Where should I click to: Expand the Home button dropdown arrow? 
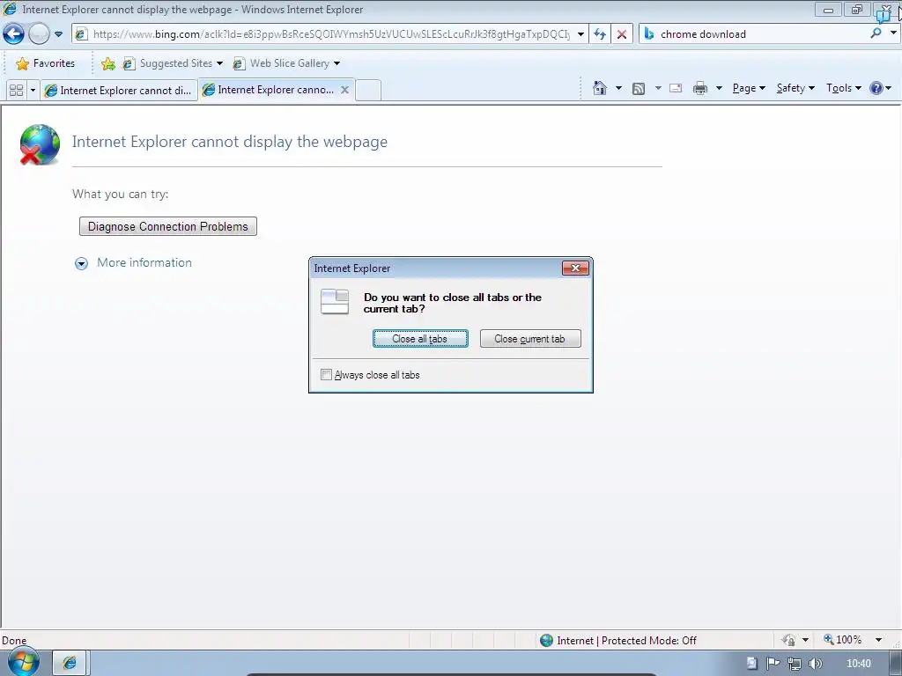point(618,88)
